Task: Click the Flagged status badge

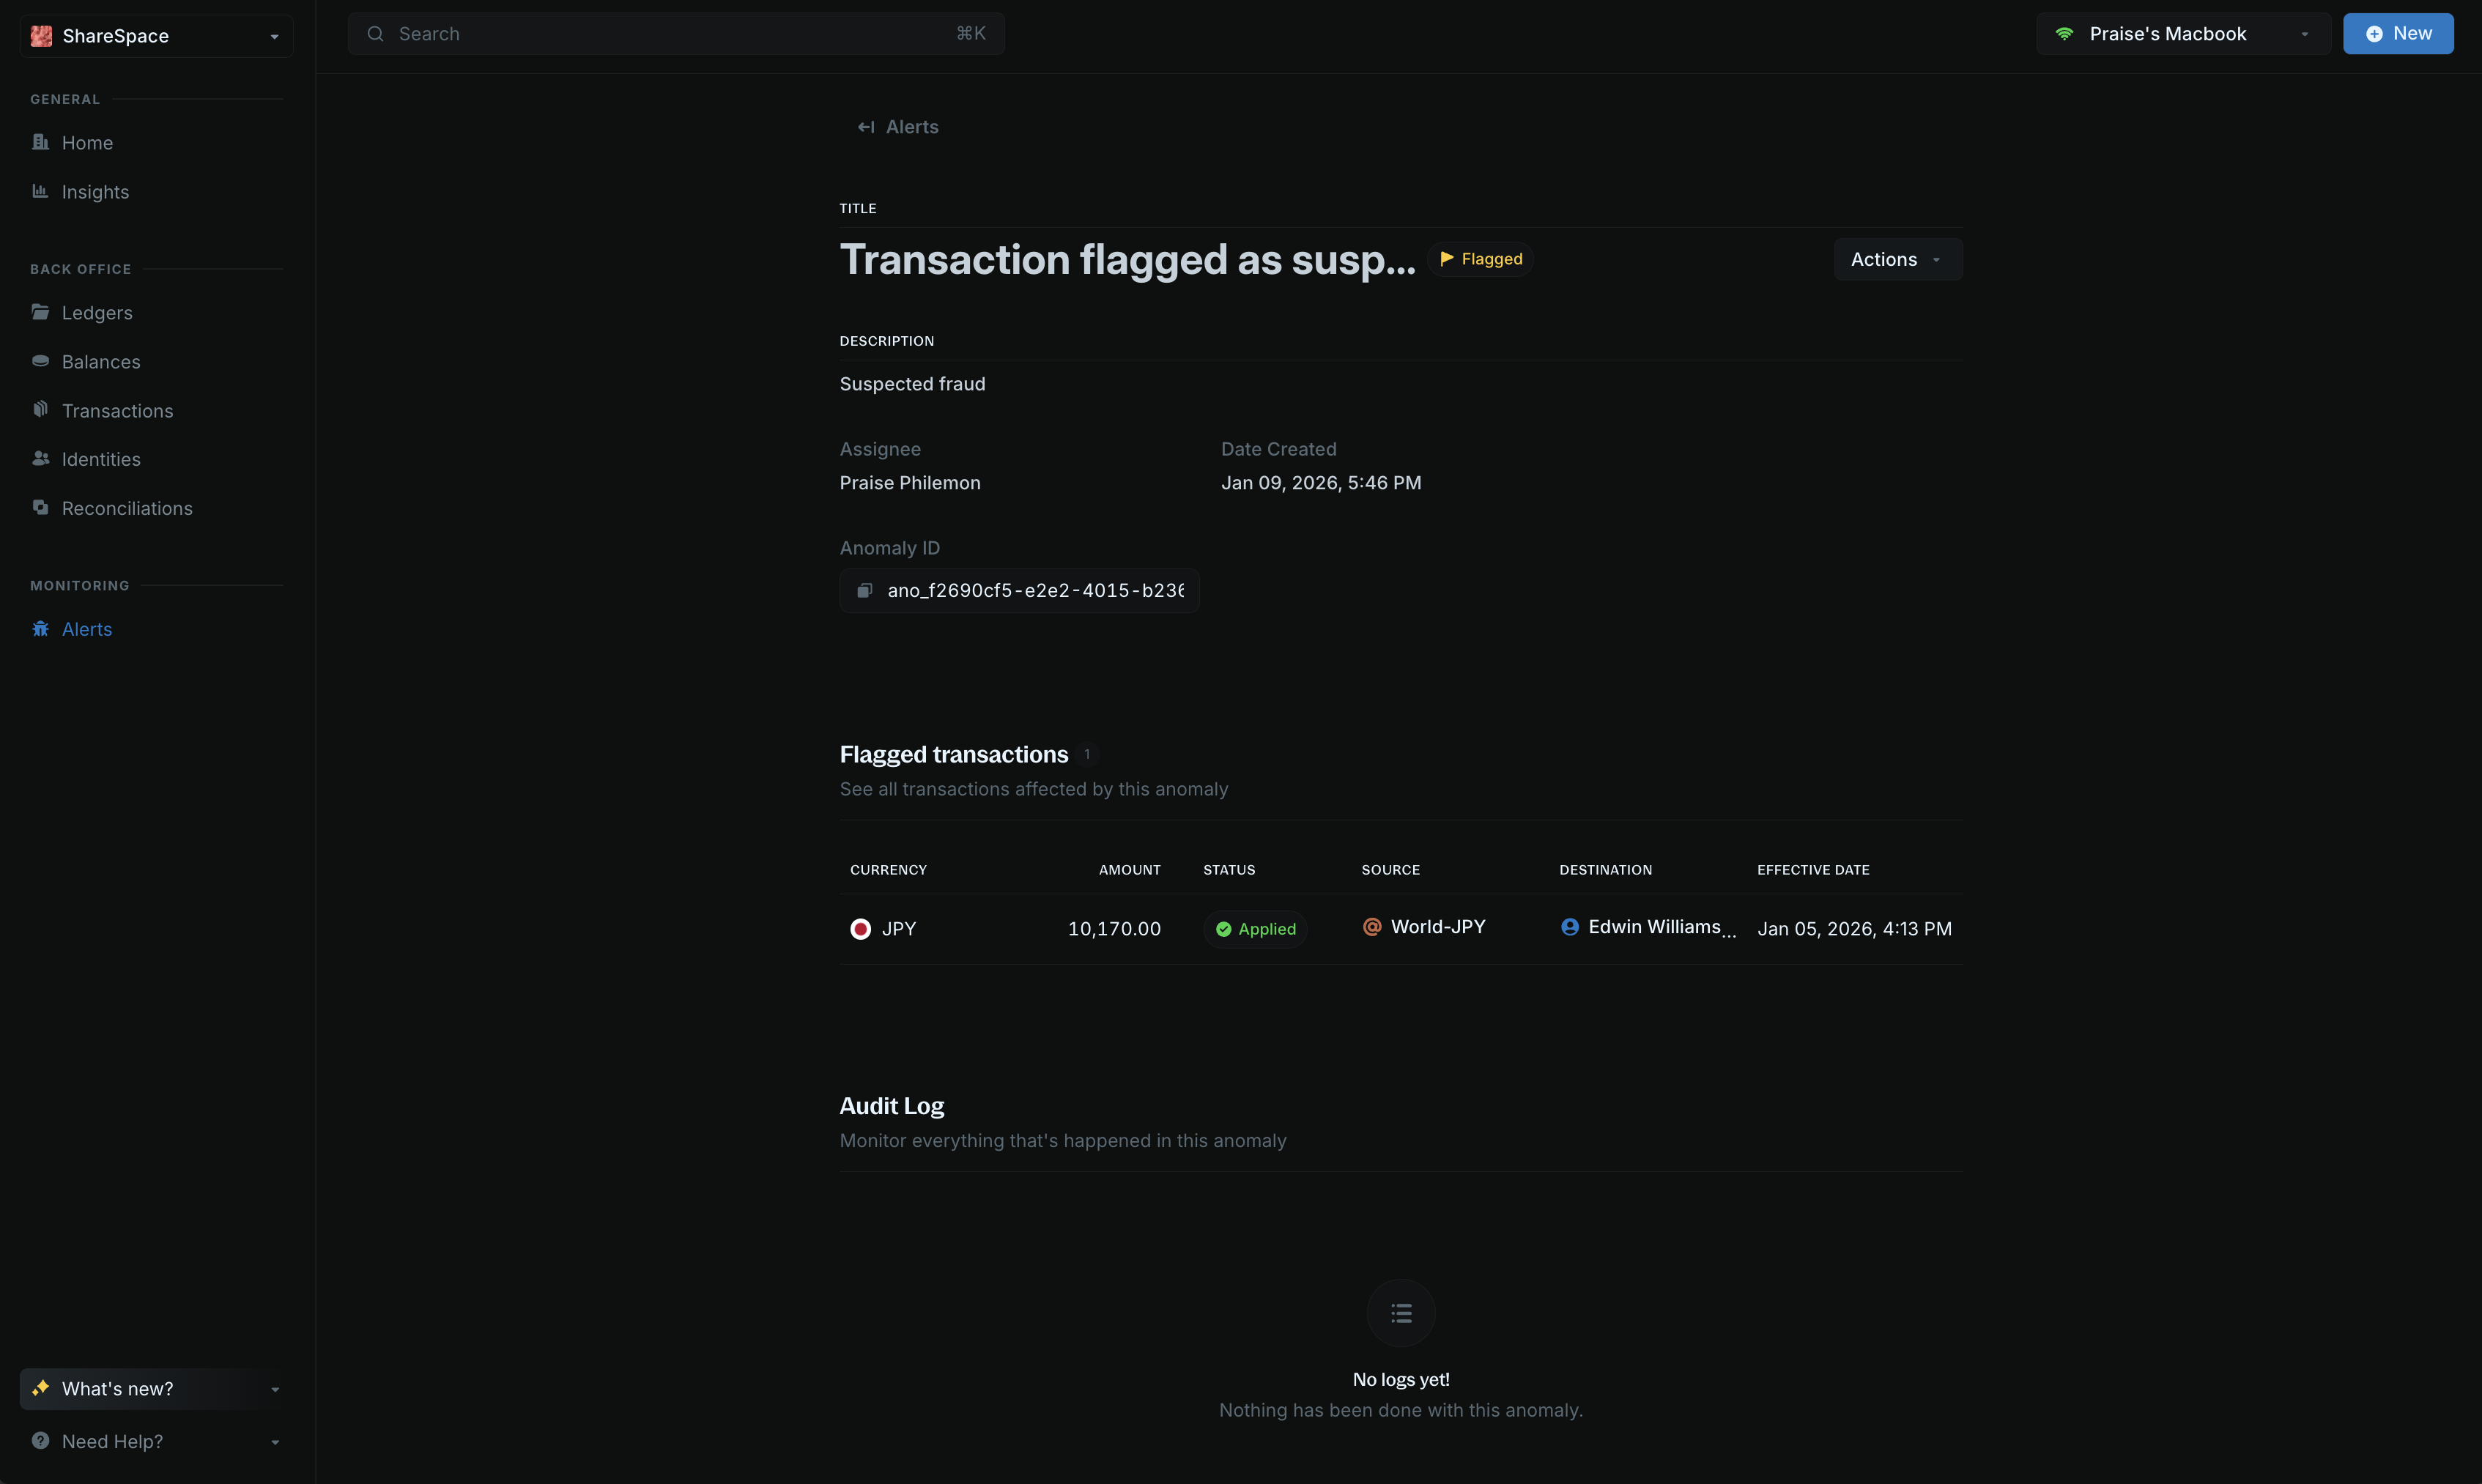Action: pos(1480,258)
